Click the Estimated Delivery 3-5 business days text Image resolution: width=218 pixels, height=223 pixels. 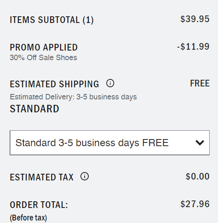[73, 97]
